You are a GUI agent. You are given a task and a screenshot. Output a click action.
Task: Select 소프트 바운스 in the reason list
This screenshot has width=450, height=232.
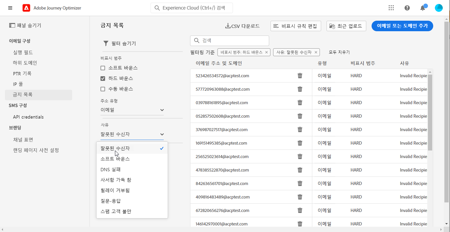click(132, 159)
